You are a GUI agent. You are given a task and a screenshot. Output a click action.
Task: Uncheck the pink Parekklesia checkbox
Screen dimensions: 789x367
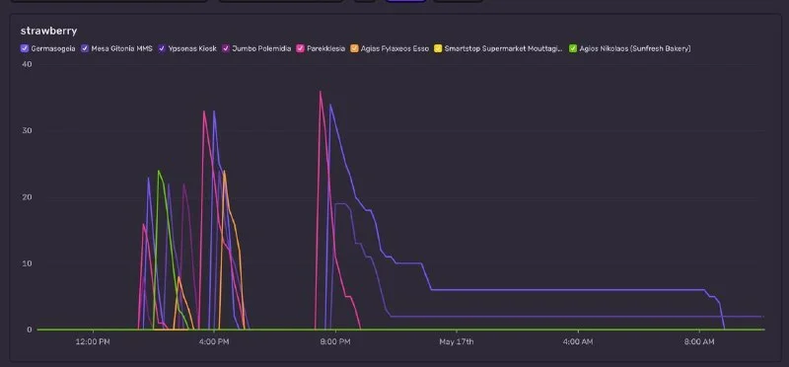(301, 48)
